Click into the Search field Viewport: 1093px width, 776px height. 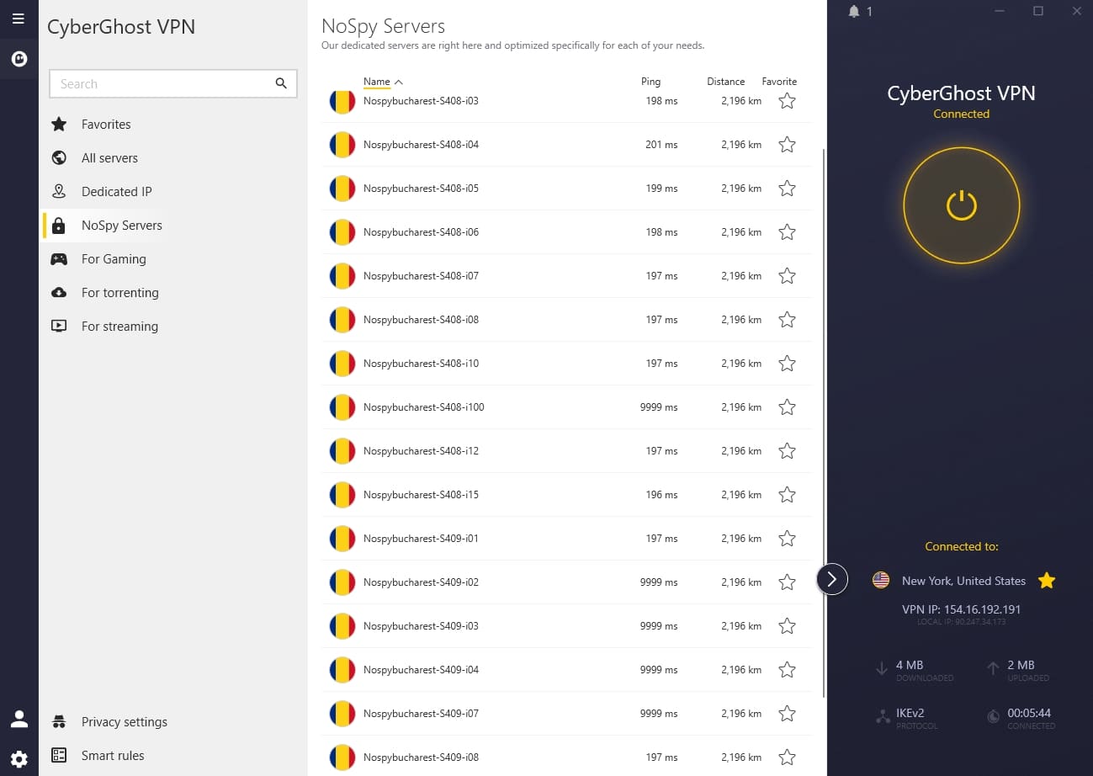tap(173, 83)
